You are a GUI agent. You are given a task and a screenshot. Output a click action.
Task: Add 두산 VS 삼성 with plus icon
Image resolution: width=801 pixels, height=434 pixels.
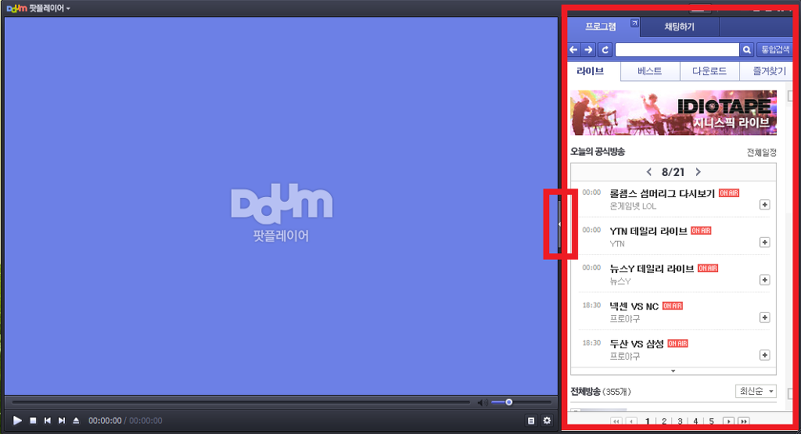coord(765,355)
